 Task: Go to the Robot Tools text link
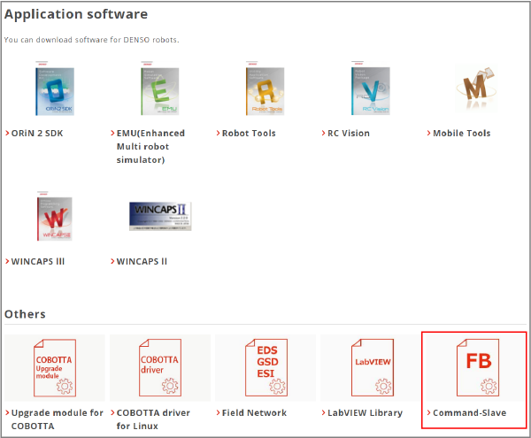click(x=248, y=134)
